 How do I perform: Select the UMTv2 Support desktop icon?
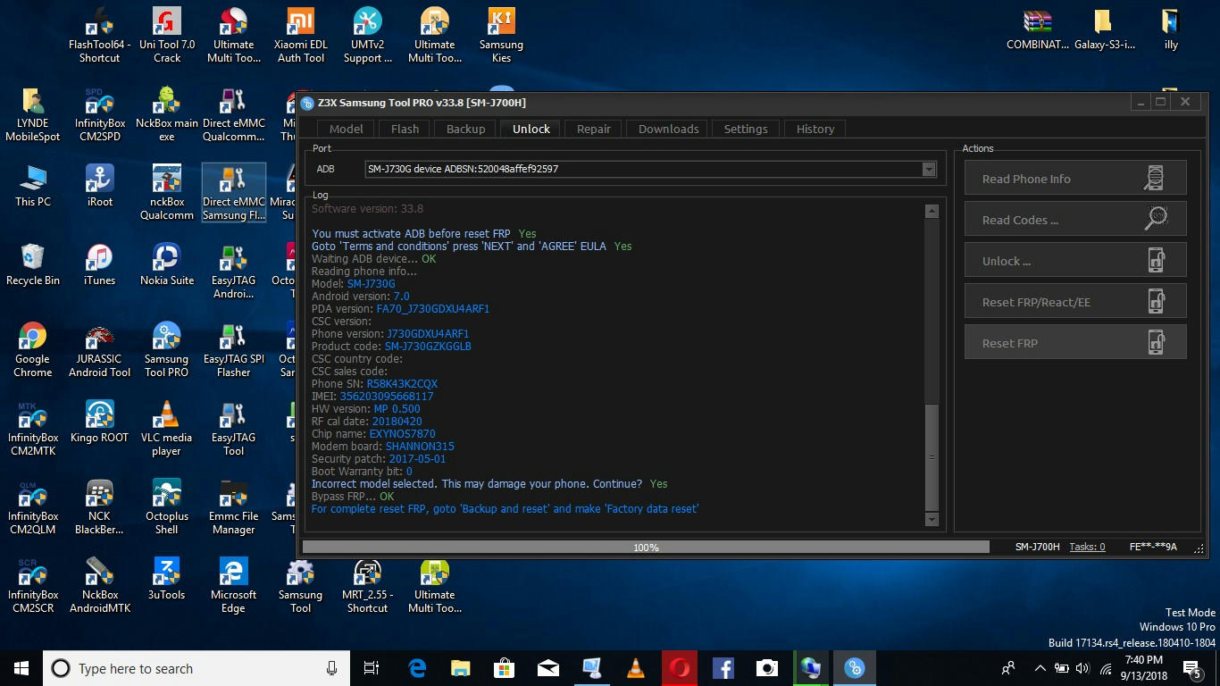tap(368, 36)
